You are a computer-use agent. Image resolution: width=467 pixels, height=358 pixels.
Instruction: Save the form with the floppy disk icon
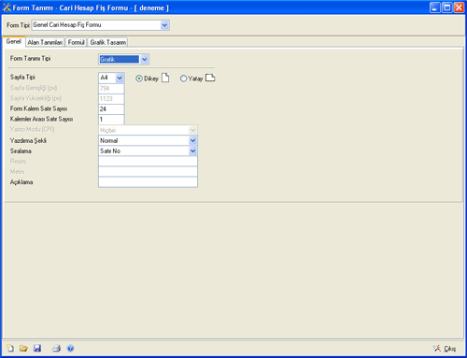(37, 348)
